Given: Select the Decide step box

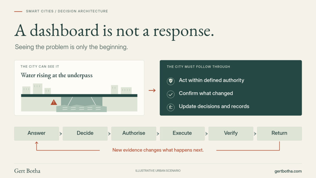Looking at the screenshot, I should 85,133.
